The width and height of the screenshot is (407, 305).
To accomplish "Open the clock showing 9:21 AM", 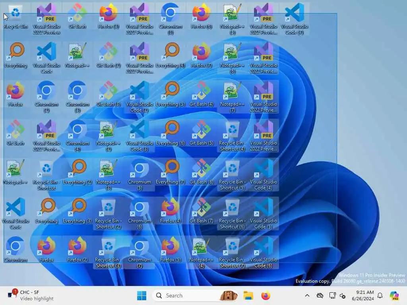I will tap(363, 295).
